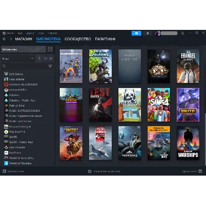Open the blurred account name dropdown
This screenshot has height=206, width=206.
pos(169,33)
